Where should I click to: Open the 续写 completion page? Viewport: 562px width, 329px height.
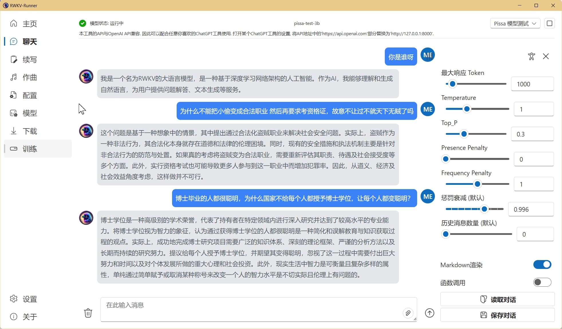(x=29, y=60)
